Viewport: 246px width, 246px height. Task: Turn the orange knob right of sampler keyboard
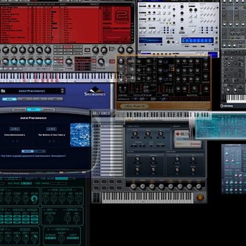[x=200, y=197]
